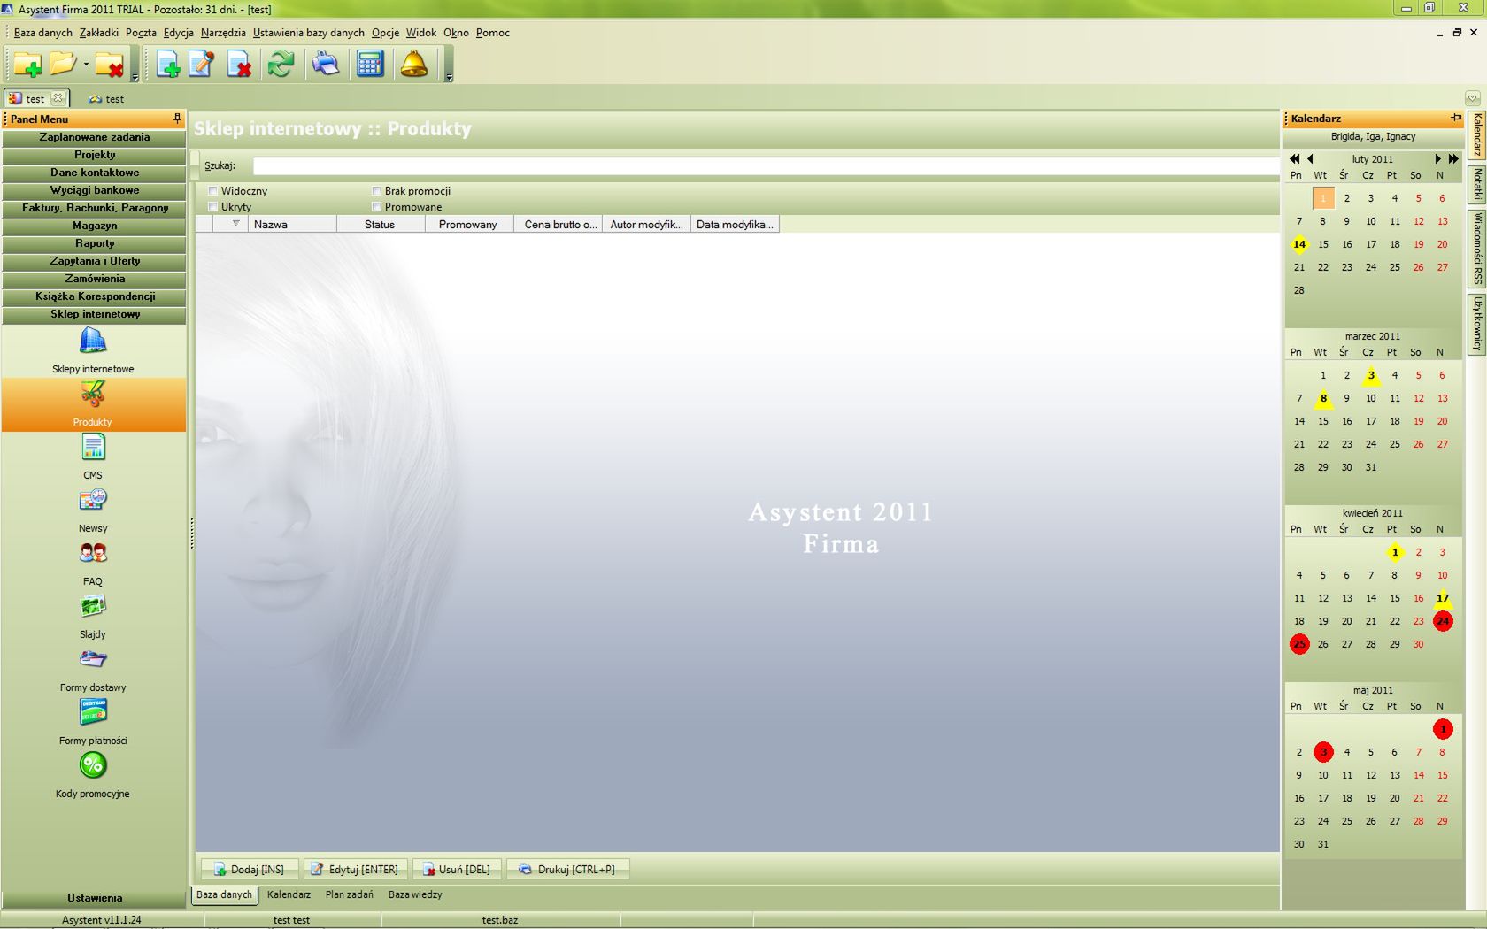Open the Wiadomości RSS vertical side tab
The height and width of the screenshot is (929, 1487).
point(1476,248)
